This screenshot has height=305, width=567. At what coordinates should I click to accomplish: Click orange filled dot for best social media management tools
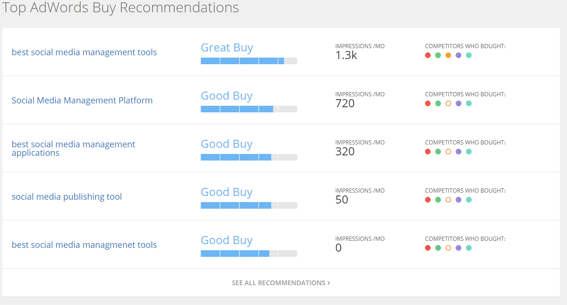(448, 55)
